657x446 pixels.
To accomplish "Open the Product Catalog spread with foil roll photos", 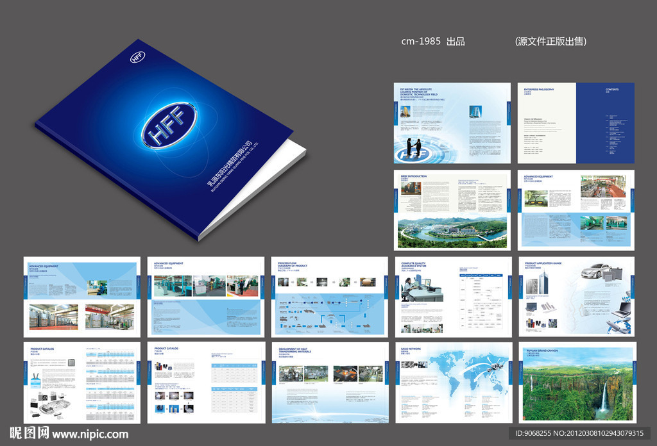I will pyautogui.click(x=206, y=383).
